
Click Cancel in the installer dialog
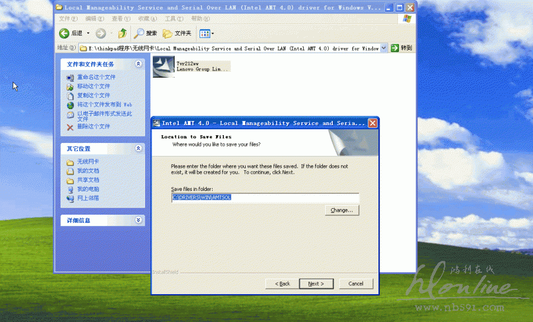coord(356,283)
